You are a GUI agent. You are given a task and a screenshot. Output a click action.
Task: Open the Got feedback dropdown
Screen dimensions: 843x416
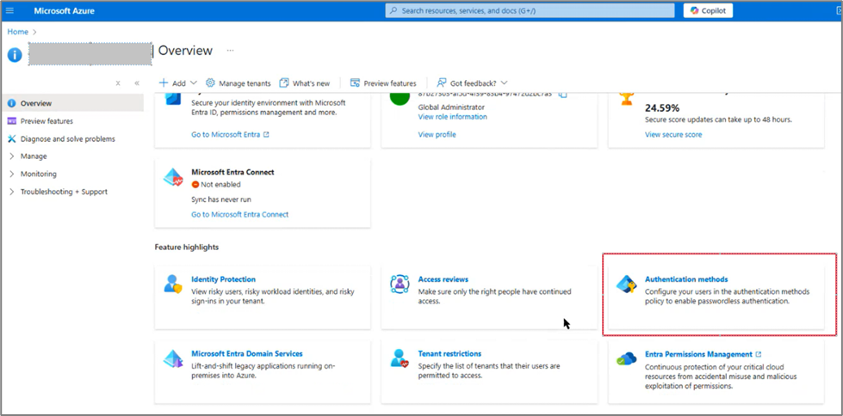pyautogui.click(x=473, y=83)
